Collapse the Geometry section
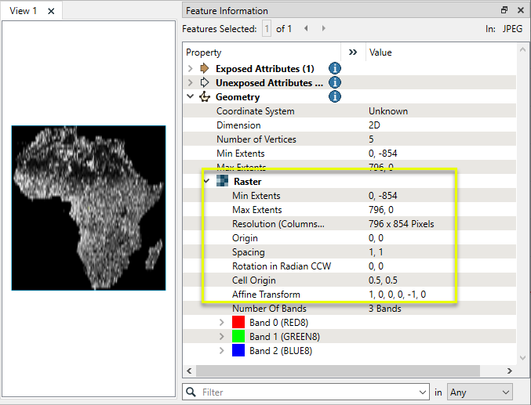Image resolution: width=531 pixels, height=405 pixels. 190,97
